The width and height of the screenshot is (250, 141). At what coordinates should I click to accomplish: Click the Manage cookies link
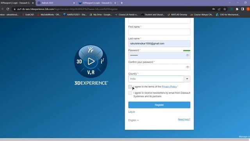point(244,137)
